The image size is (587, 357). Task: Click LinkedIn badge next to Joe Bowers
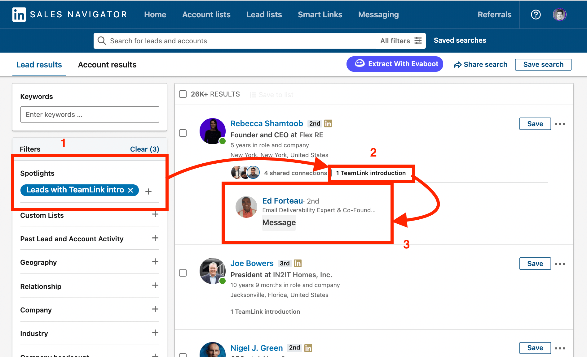pyautogui.click(x=298, y=263)
